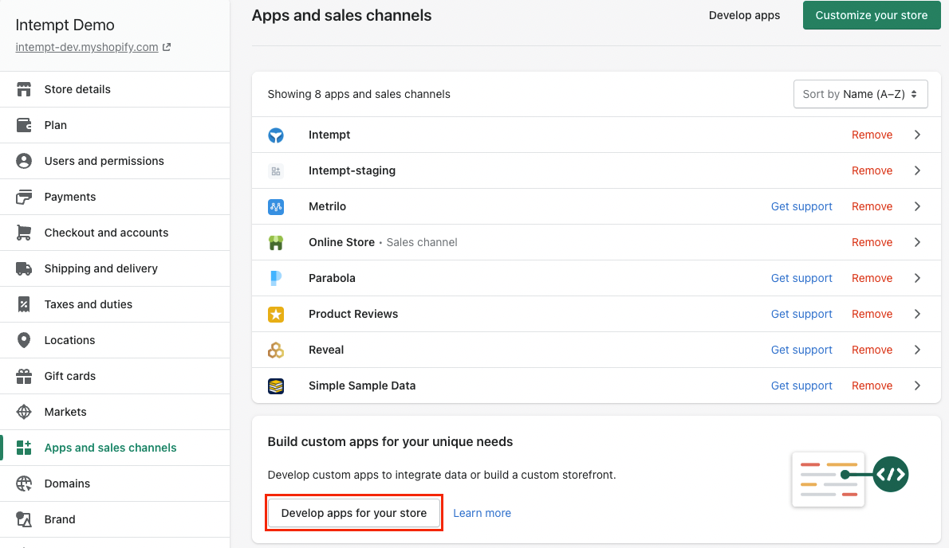Get support for Parabola

(801, 278)
